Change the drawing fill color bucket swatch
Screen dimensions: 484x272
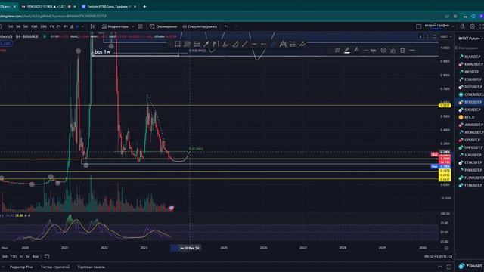(x=356, y=51)
